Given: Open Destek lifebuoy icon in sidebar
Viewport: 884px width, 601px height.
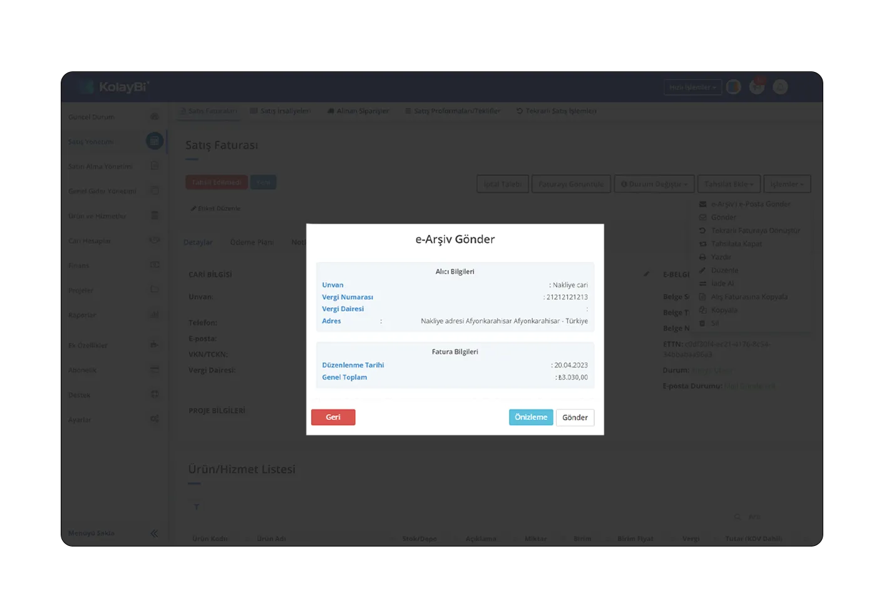Looking at the screenshot, I should click(x=155, y=394).
